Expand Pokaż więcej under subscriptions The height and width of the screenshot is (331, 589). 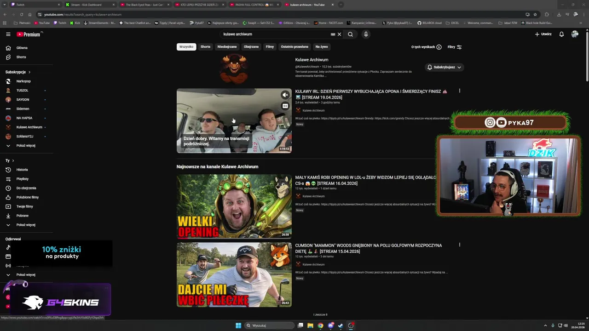[x=21, y=146]
